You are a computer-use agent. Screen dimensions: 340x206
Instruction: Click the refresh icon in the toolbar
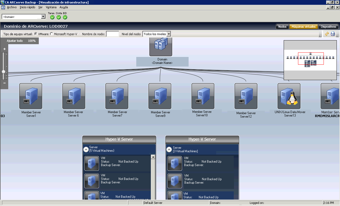click(x=327, y=34)
